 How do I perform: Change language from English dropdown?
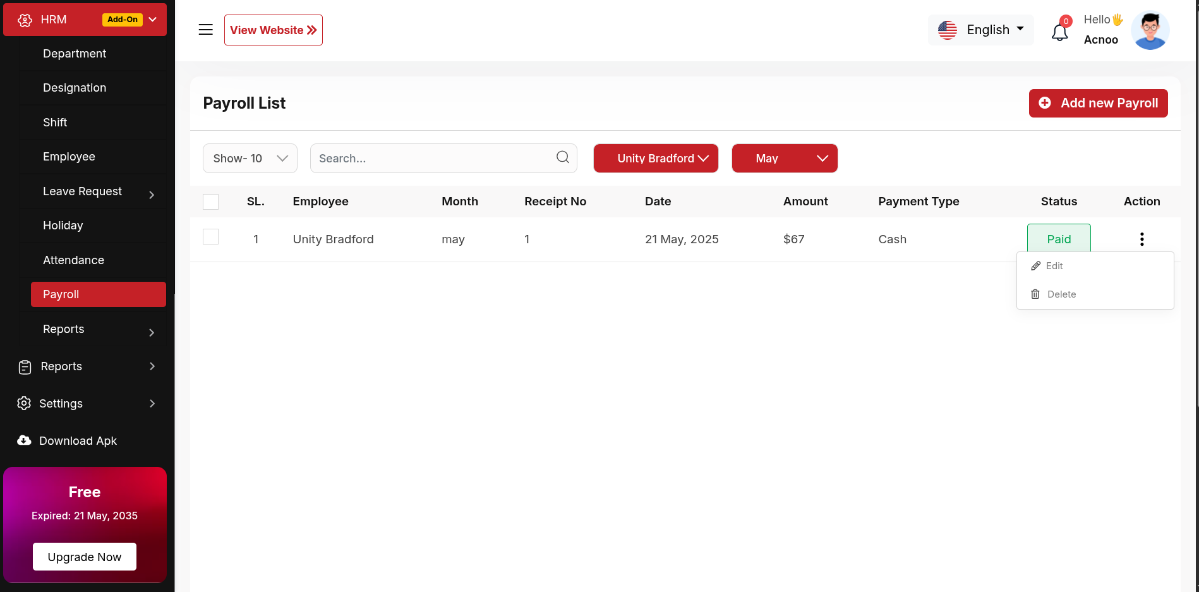pos(980,30)
